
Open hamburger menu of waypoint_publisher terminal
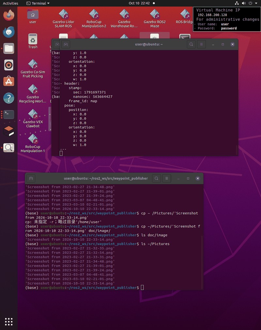click(167, 178)
